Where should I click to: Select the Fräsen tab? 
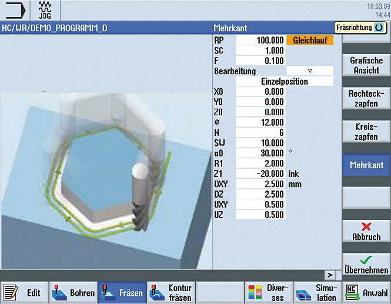coord(122,292)
